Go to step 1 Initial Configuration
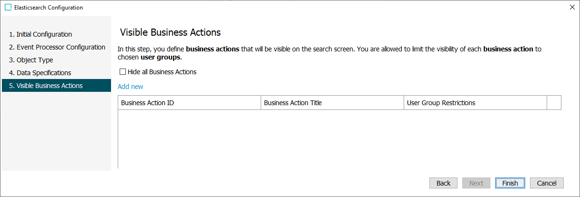The width and height of the screenshot is (580, 197). [41, 34]
